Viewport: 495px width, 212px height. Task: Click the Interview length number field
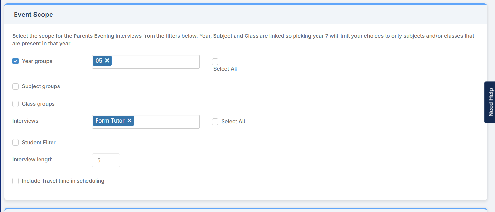click(x=106, y=160)
